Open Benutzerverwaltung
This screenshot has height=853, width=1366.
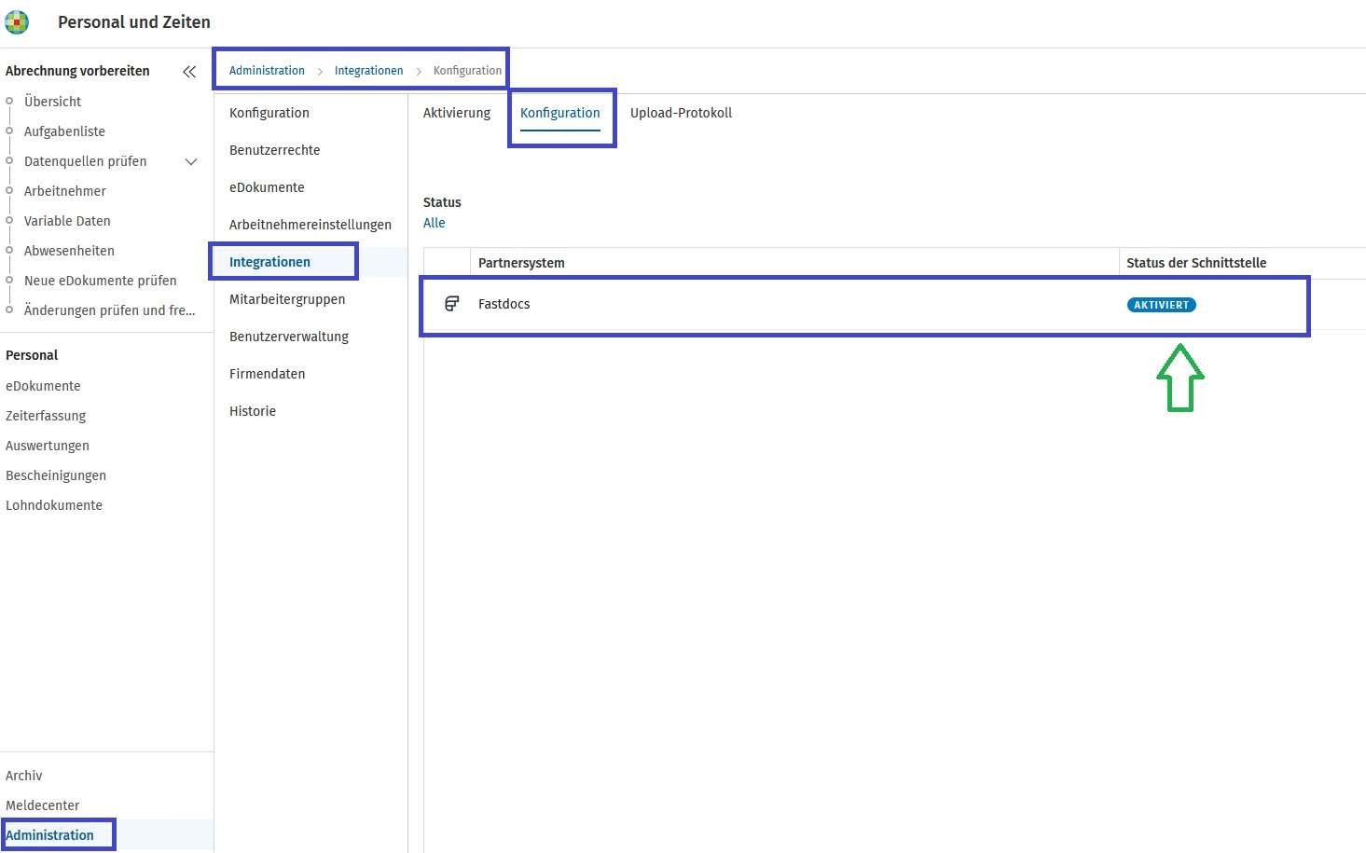tap(289, 337)
